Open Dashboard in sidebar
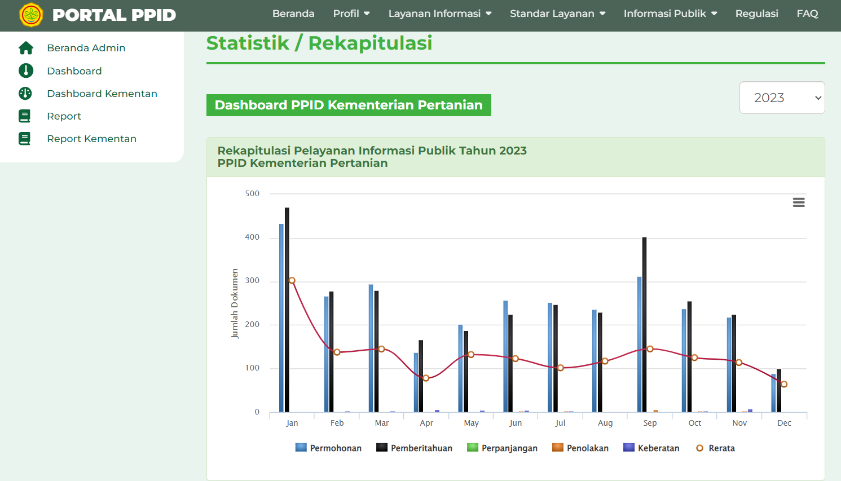The image size is (841, 481). [x=74, y=71]
